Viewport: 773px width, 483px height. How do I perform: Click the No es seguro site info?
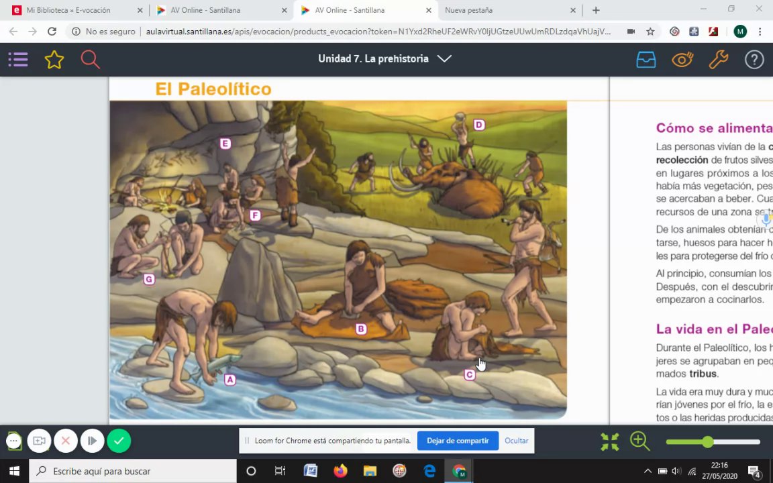103,32
